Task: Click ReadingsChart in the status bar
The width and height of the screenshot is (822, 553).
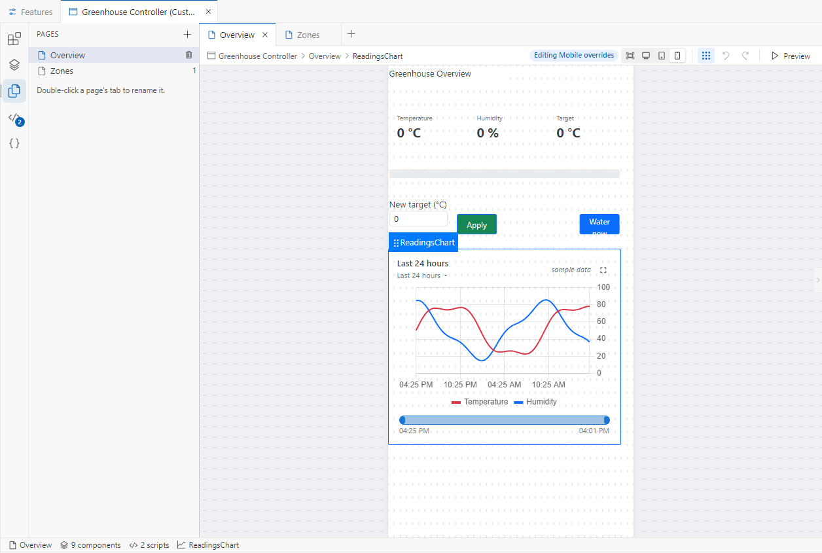Action: (x=208, y=545)
